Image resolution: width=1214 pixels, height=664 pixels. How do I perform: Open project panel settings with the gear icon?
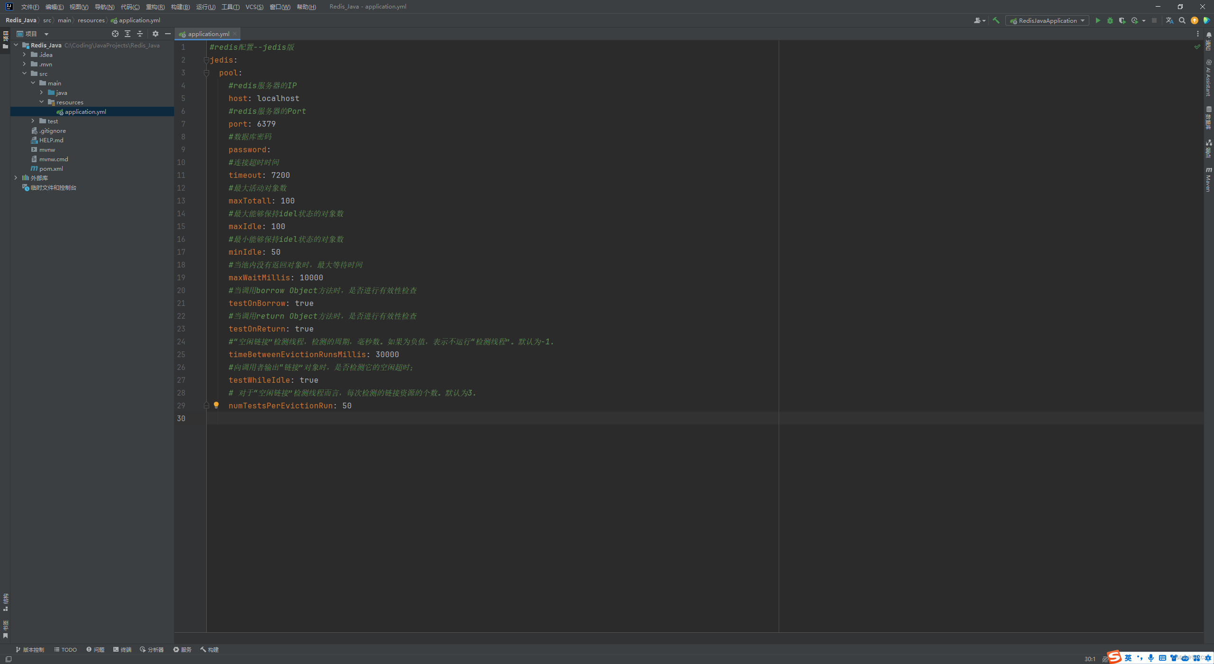click(155, 34)
